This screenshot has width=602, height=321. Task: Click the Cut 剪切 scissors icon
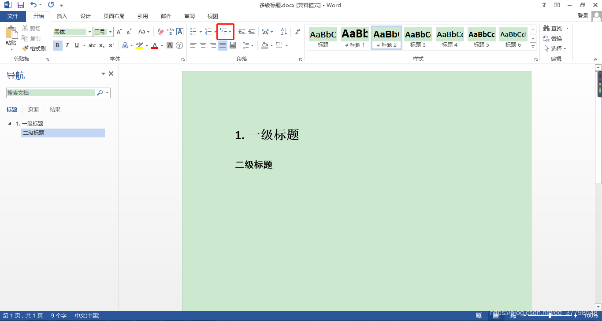pyautogui.click(x=25, y=28)
